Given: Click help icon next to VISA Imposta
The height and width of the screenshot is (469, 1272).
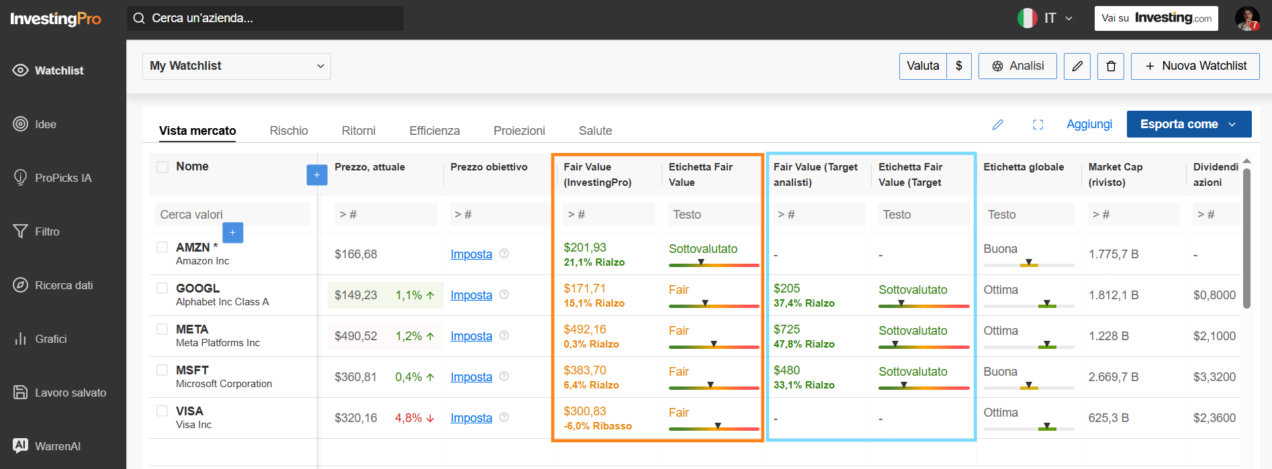Looking at the screenshot, I should tap(504, 417).
